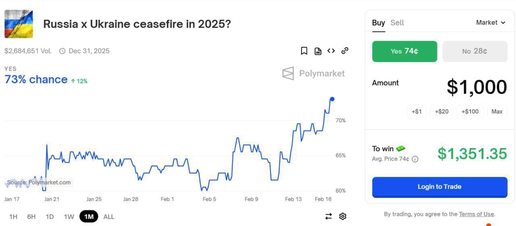Set chart range to 1M
516x226 pixels.
(x=89, y=216)
